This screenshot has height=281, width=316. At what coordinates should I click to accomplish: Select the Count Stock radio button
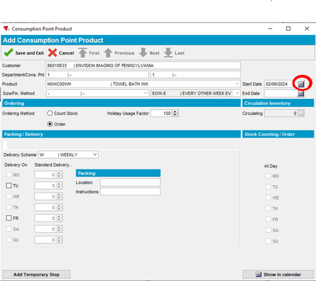point(50,114)
